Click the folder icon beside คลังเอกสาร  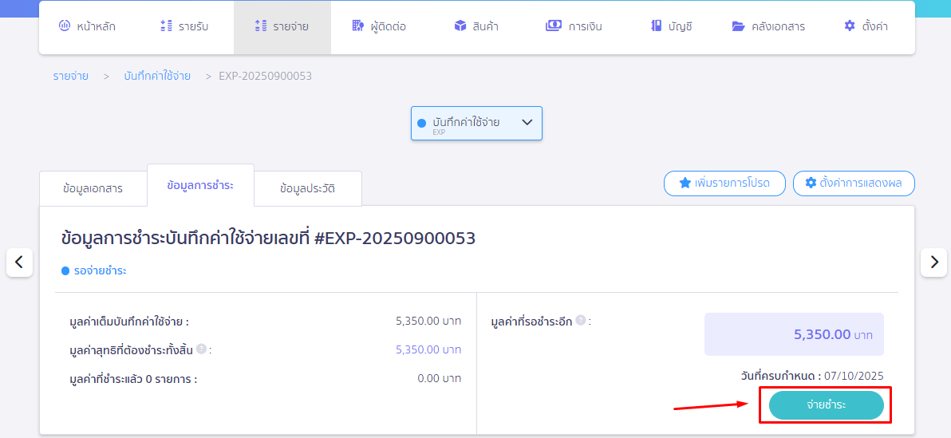(x=738, y=26)
